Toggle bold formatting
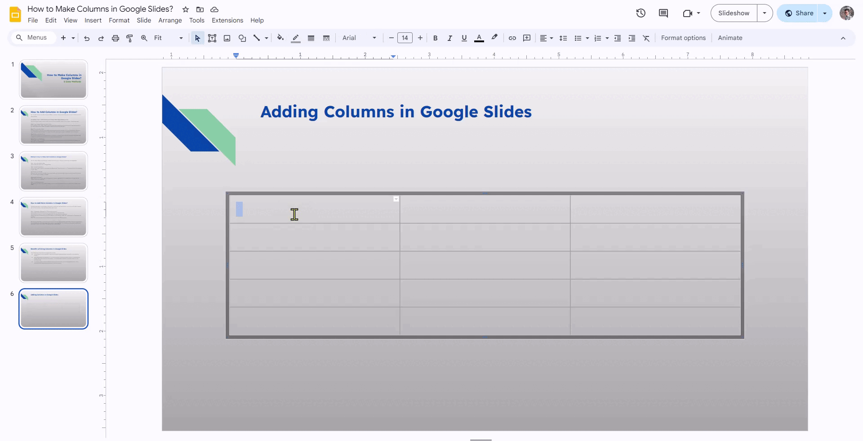863x441 pixels. pos(435,38)
